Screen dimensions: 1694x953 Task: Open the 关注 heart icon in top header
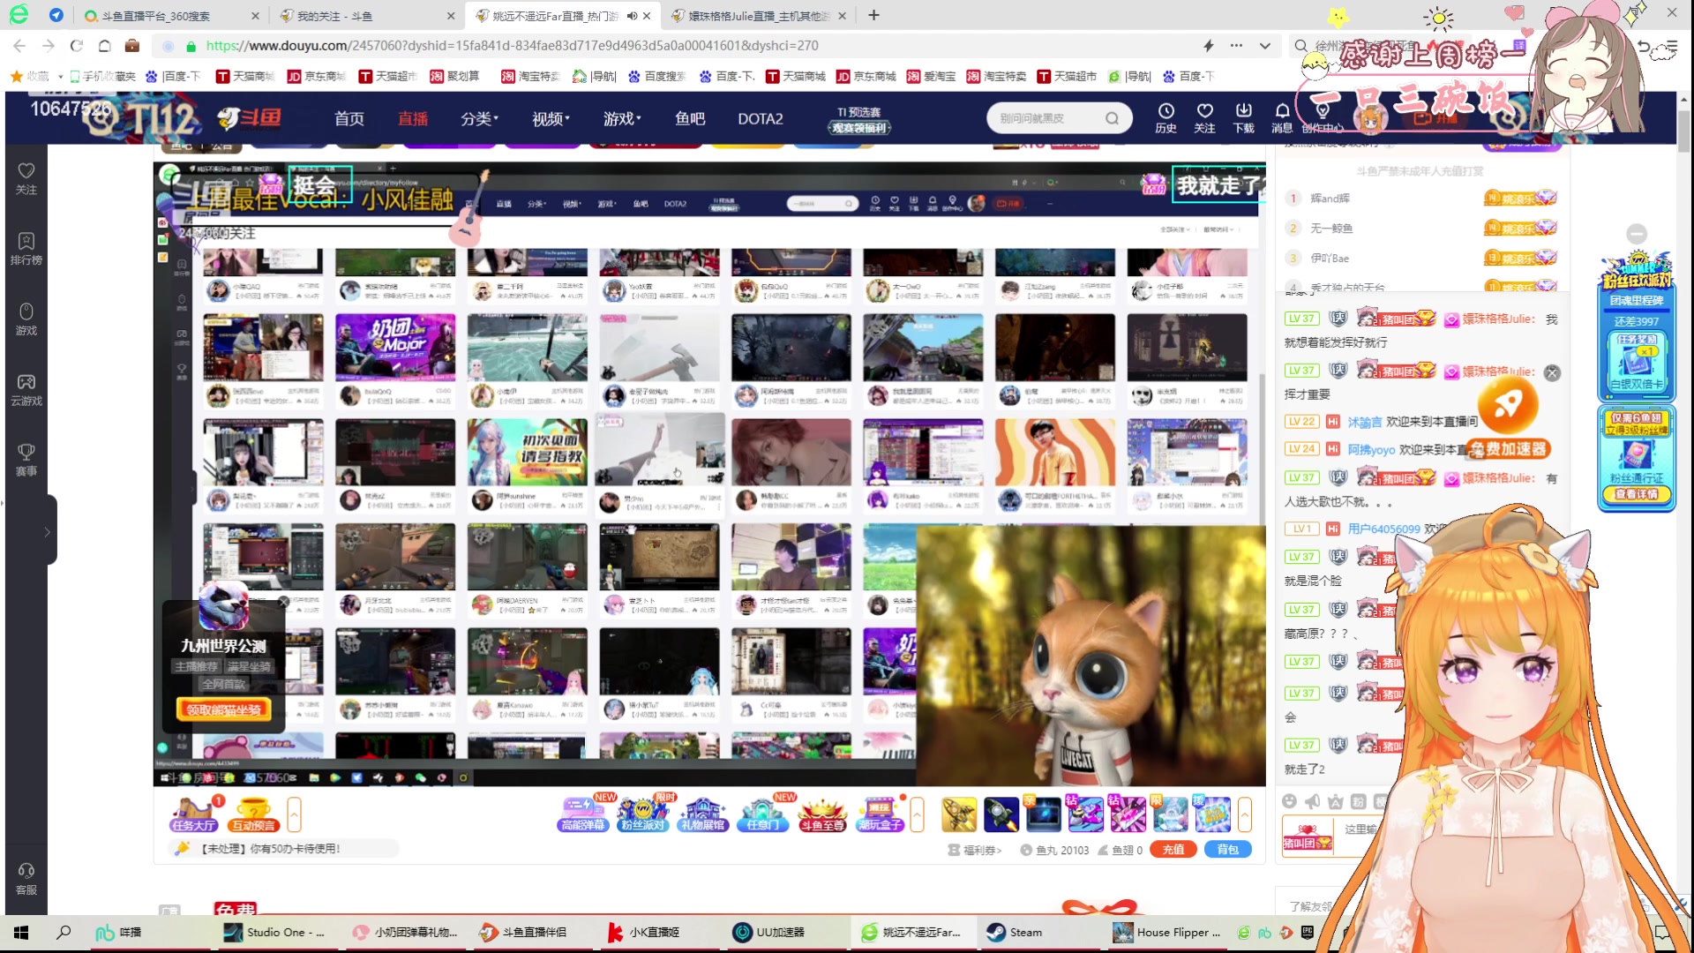[1204, 117]
